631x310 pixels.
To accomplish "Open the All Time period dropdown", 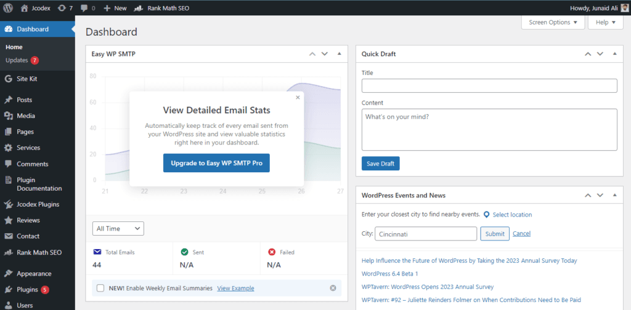I will [118, 228].
